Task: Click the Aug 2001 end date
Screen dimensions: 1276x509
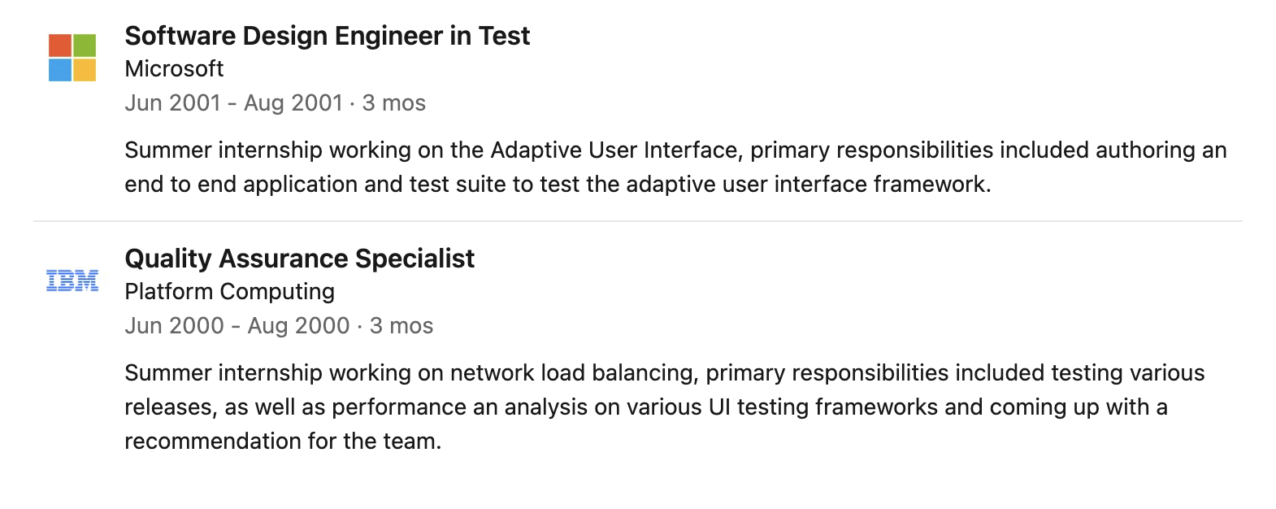Action: coord(293,102)
